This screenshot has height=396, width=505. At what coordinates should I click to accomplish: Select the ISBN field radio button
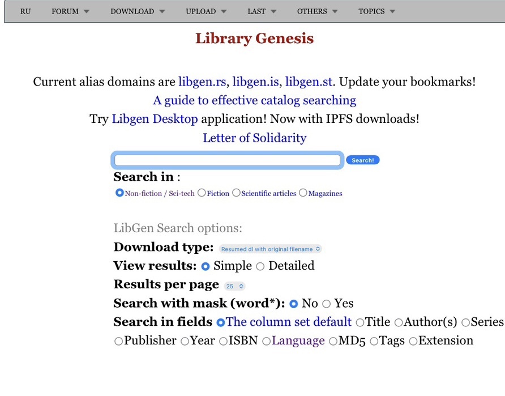[223, 341]
